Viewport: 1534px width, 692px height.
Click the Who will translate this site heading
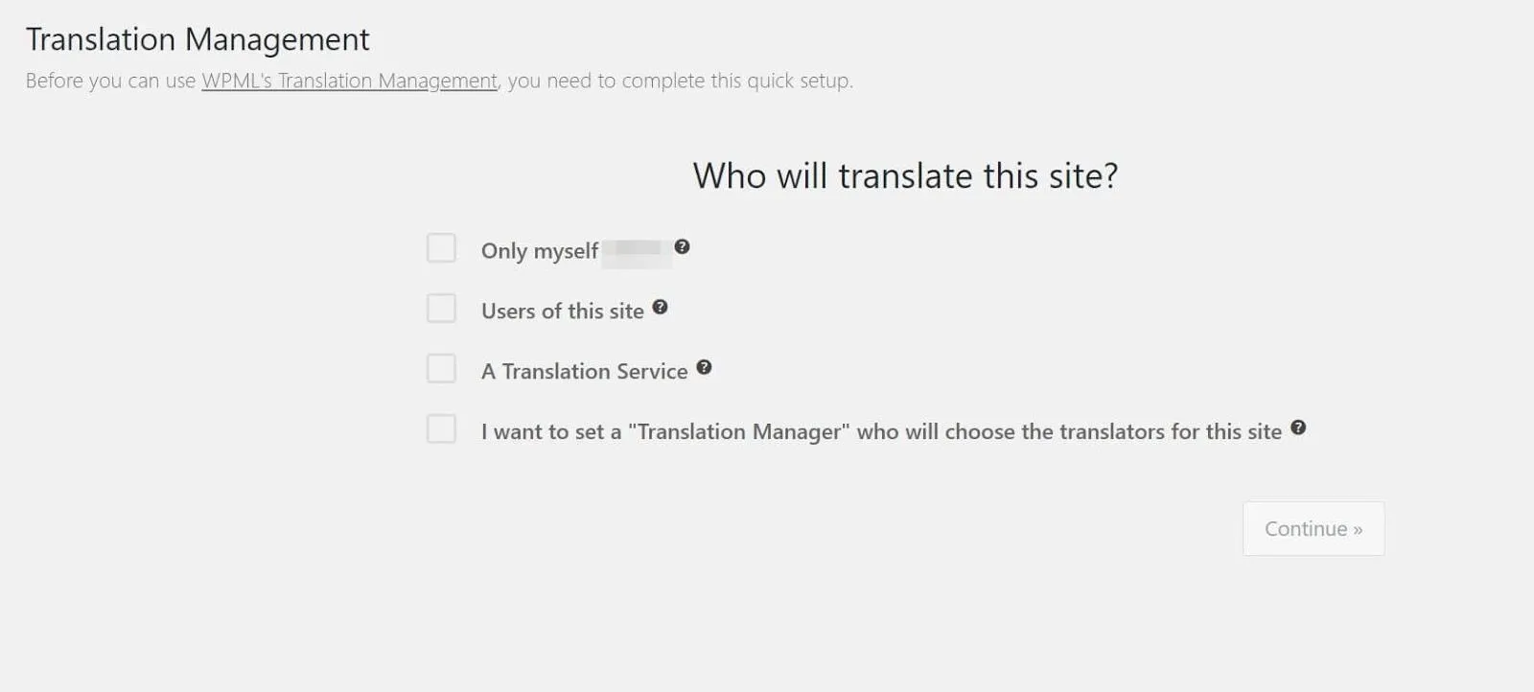point(905,176)
